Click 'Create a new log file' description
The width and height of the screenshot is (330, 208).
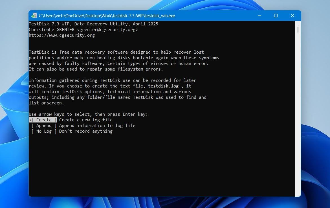point(86,120)
